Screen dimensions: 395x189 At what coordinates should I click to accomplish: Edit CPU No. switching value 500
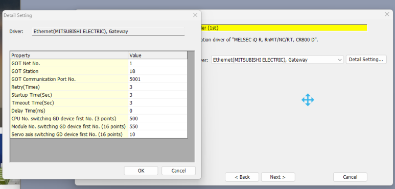pos(158,119)
